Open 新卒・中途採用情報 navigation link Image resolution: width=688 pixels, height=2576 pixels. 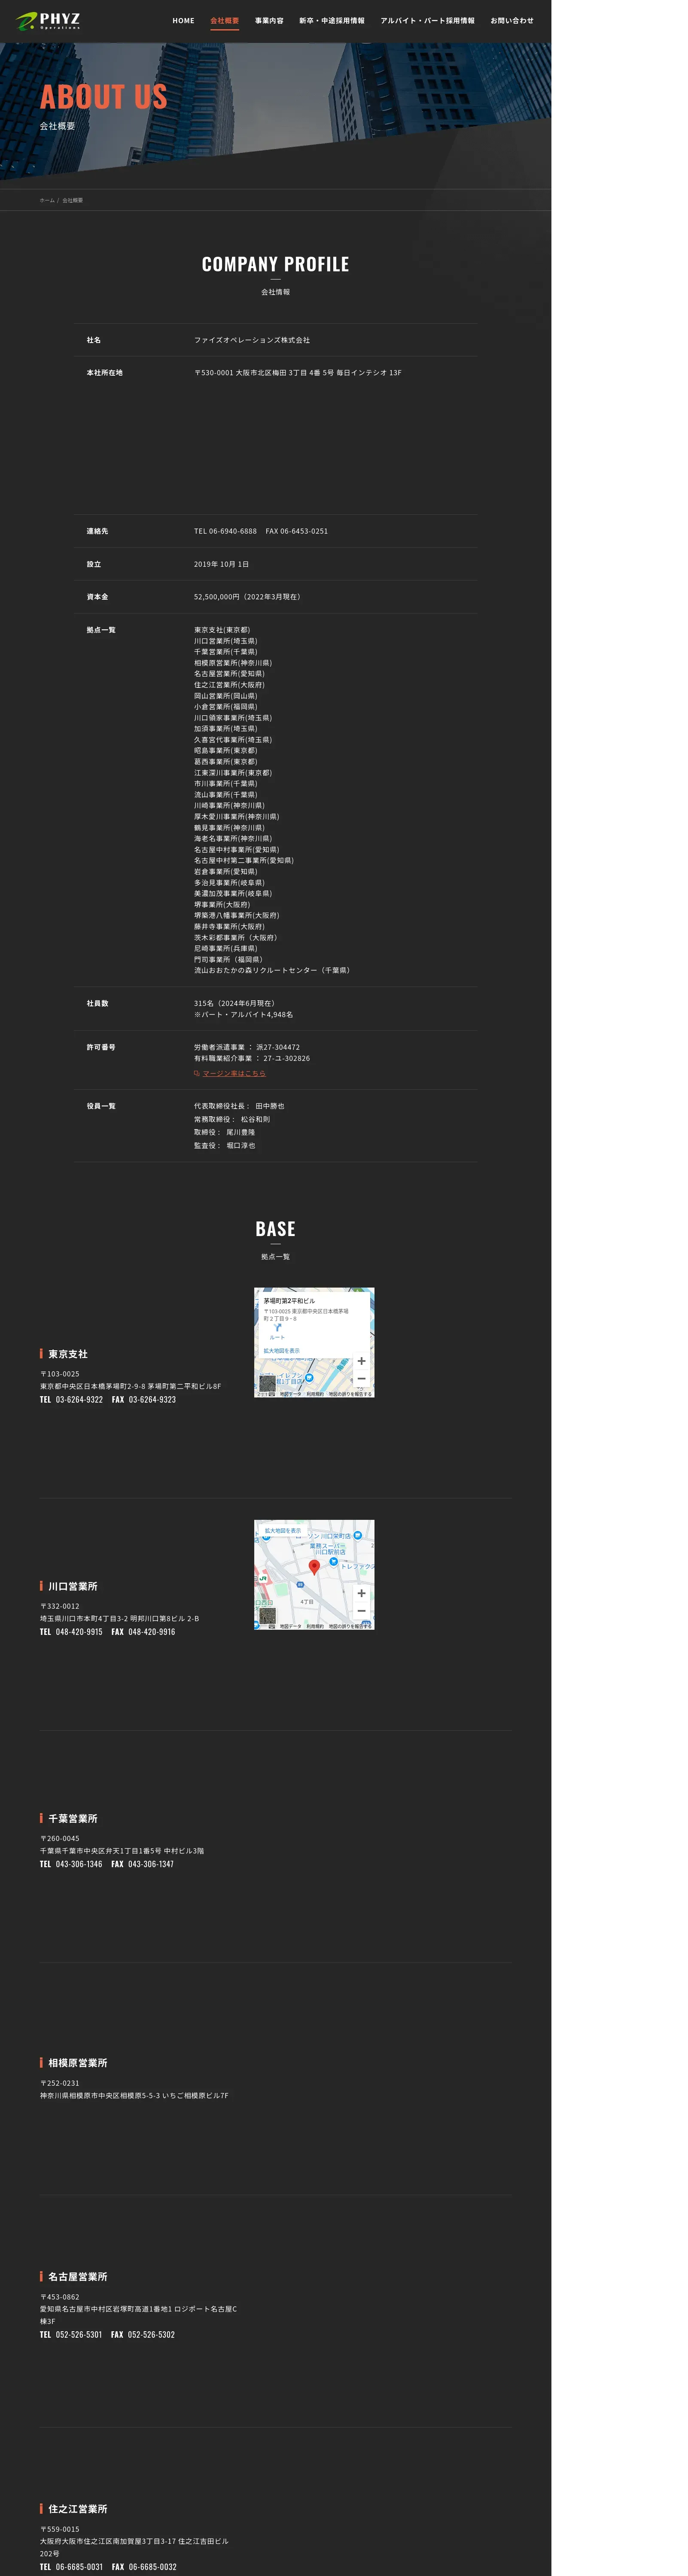click(332, 21)
